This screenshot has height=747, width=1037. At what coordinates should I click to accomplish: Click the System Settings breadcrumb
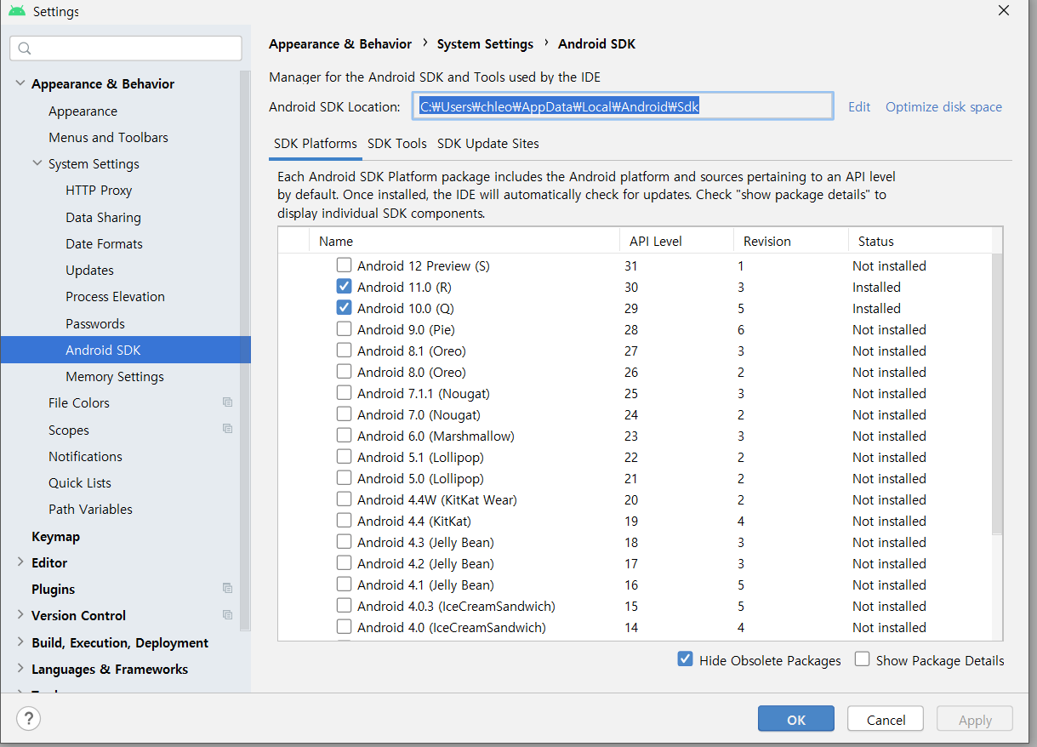click(485, 44)
